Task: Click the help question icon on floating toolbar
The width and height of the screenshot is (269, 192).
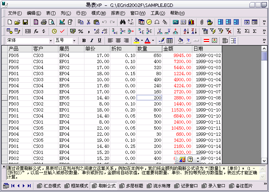Action: [190, 159]
